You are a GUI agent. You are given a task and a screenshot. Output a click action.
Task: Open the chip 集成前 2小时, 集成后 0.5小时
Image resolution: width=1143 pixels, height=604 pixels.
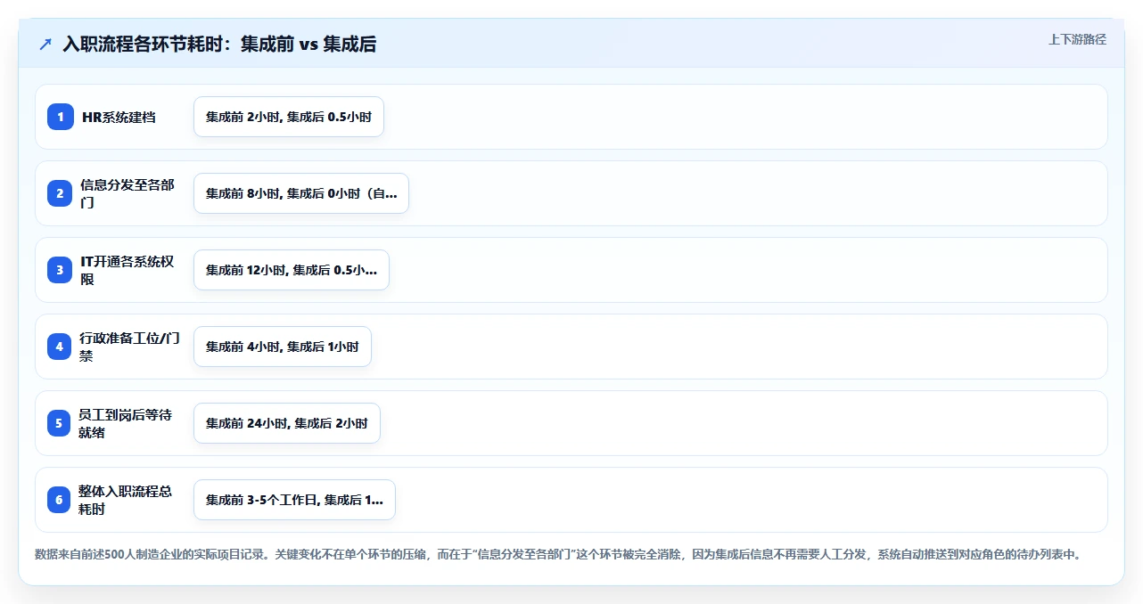[289, 117]
